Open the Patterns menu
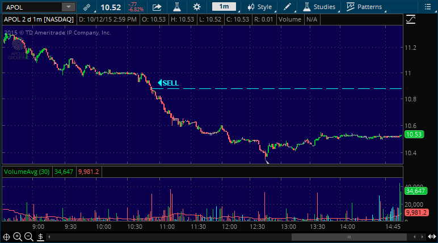Viewport: 438px width, 243px height. (x=364, y=7)
